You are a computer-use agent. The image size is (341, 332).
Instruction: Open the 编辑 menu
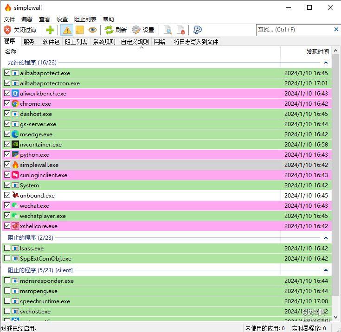click(27, 19)
